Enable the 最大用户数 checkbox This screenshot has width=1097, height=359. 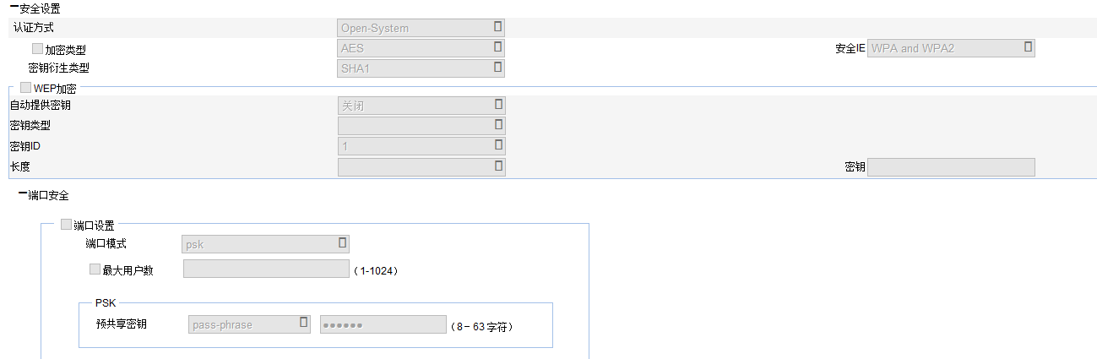pos(95,269)
